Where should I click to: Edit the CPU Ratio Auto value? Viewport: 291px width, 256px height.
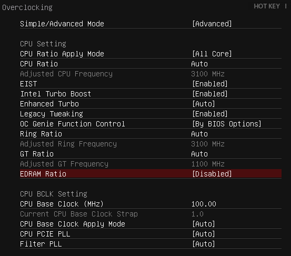(199, 64)
